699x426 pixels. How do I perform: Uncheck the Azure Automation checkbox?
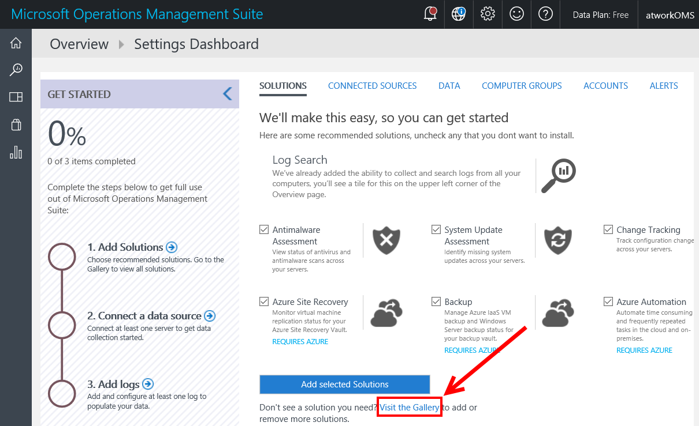point(608,301)
